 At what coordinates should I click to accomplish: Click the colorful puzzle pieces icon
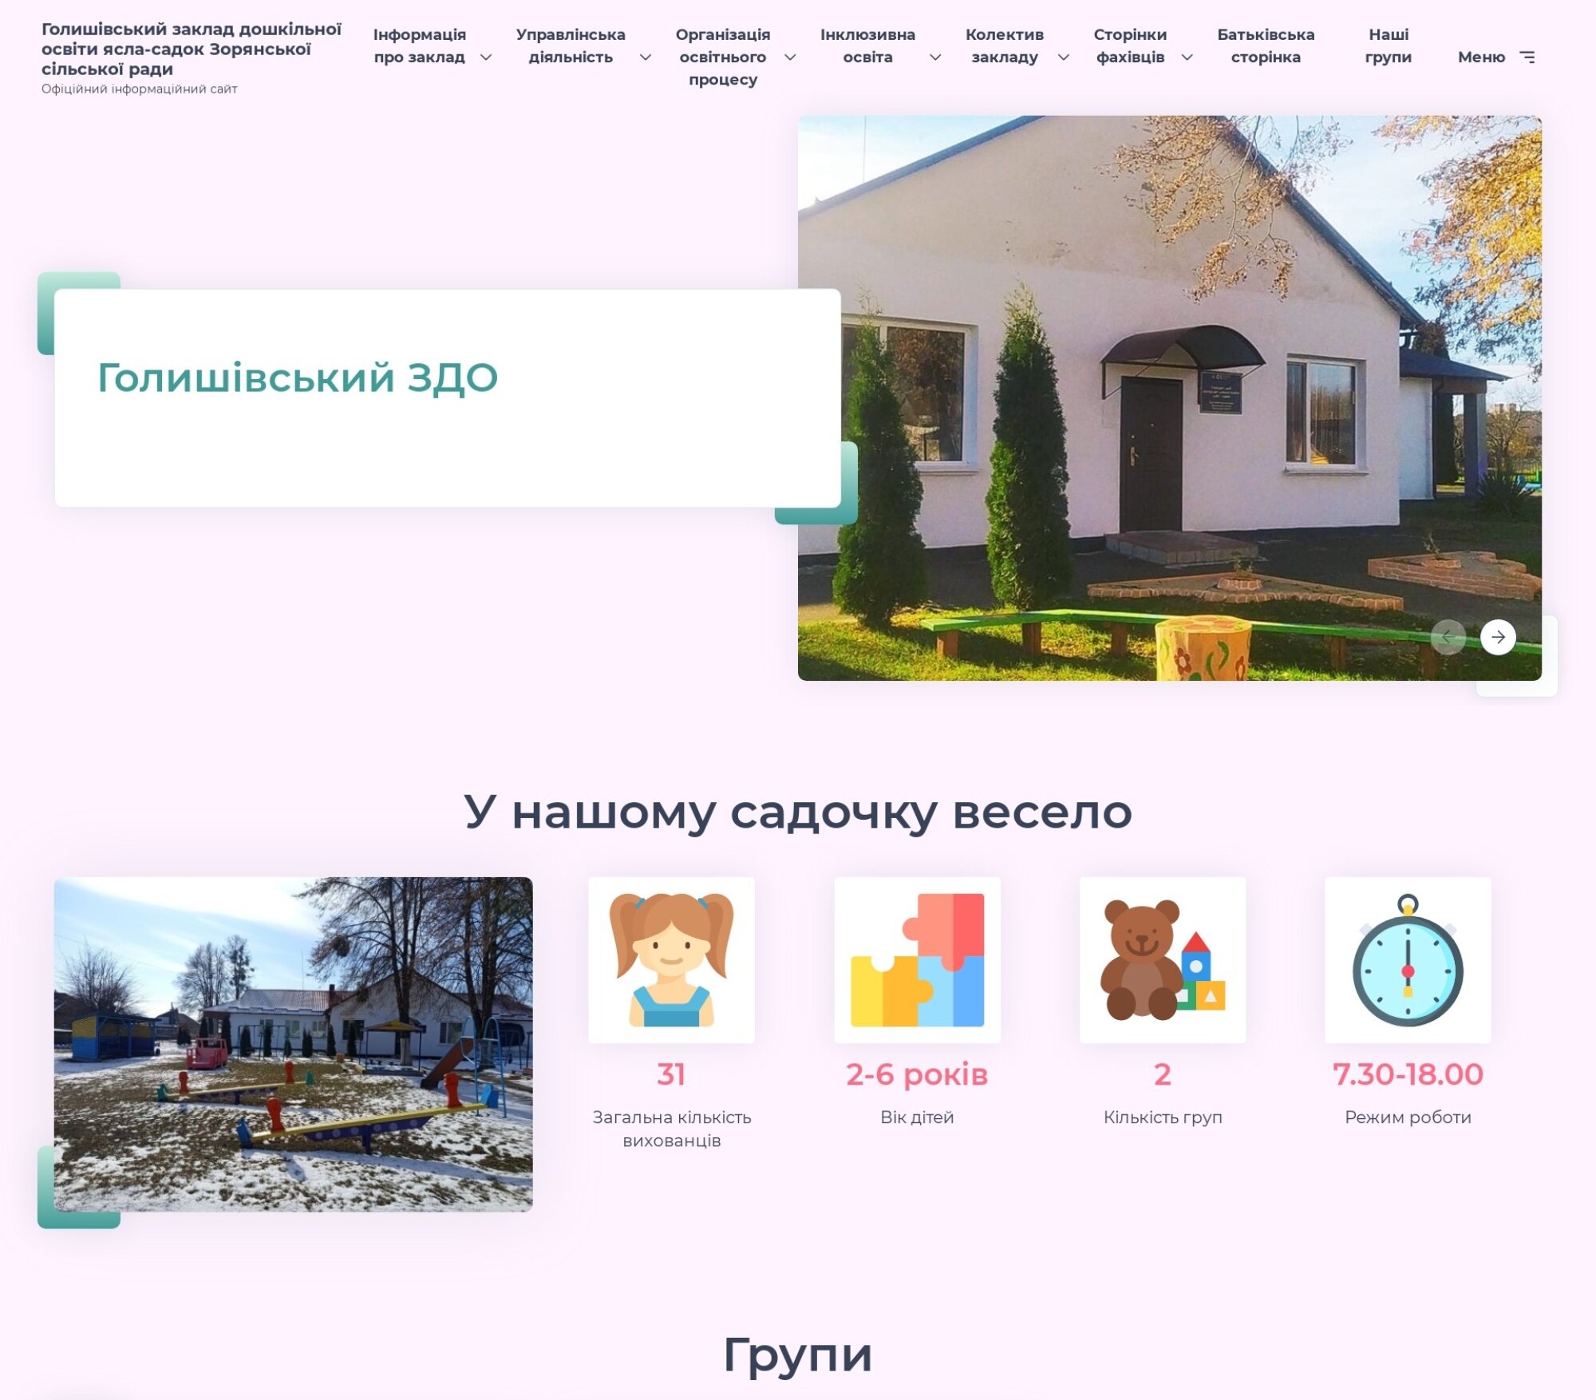(917, 959)
